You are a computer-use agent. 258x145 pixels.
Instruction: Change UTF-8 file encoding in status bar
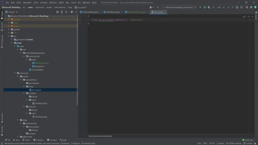pos(212,143)
